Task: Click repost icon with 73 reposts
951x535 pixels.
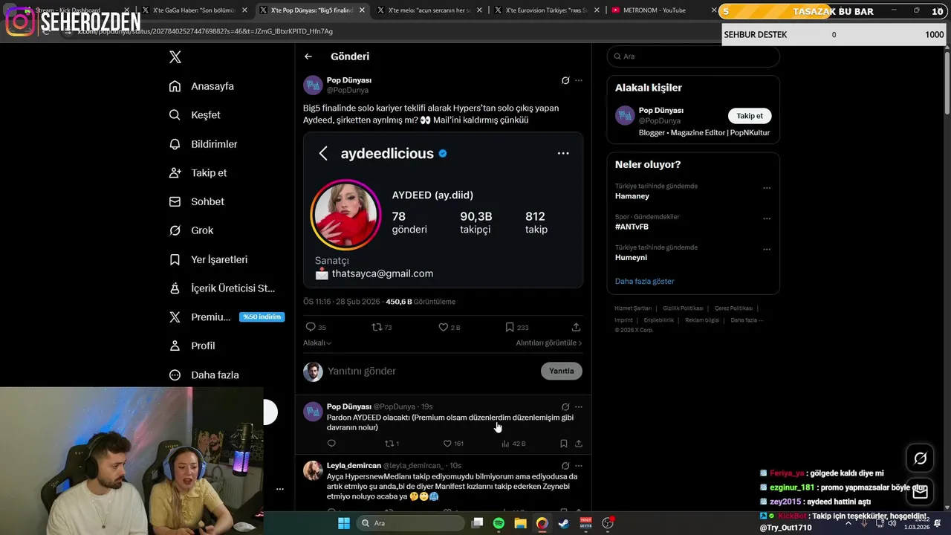Action: (x=382, y=327)
